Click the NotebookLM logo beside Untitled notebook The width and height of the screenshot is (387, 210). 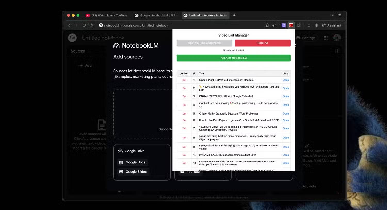72,38
